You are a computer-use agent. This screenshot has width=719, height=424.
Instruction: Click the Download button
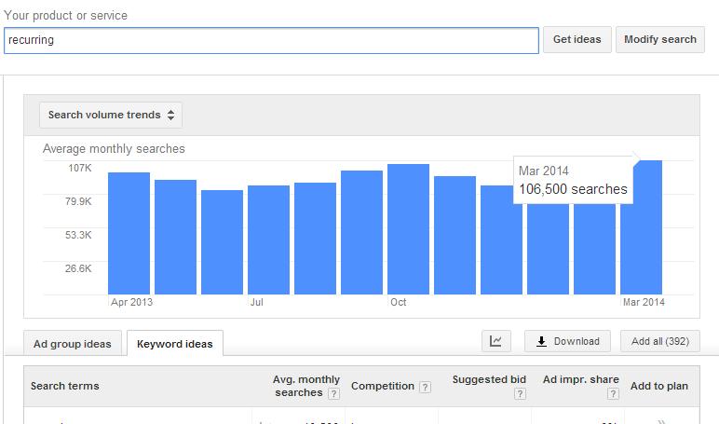[x=567, y=341]
